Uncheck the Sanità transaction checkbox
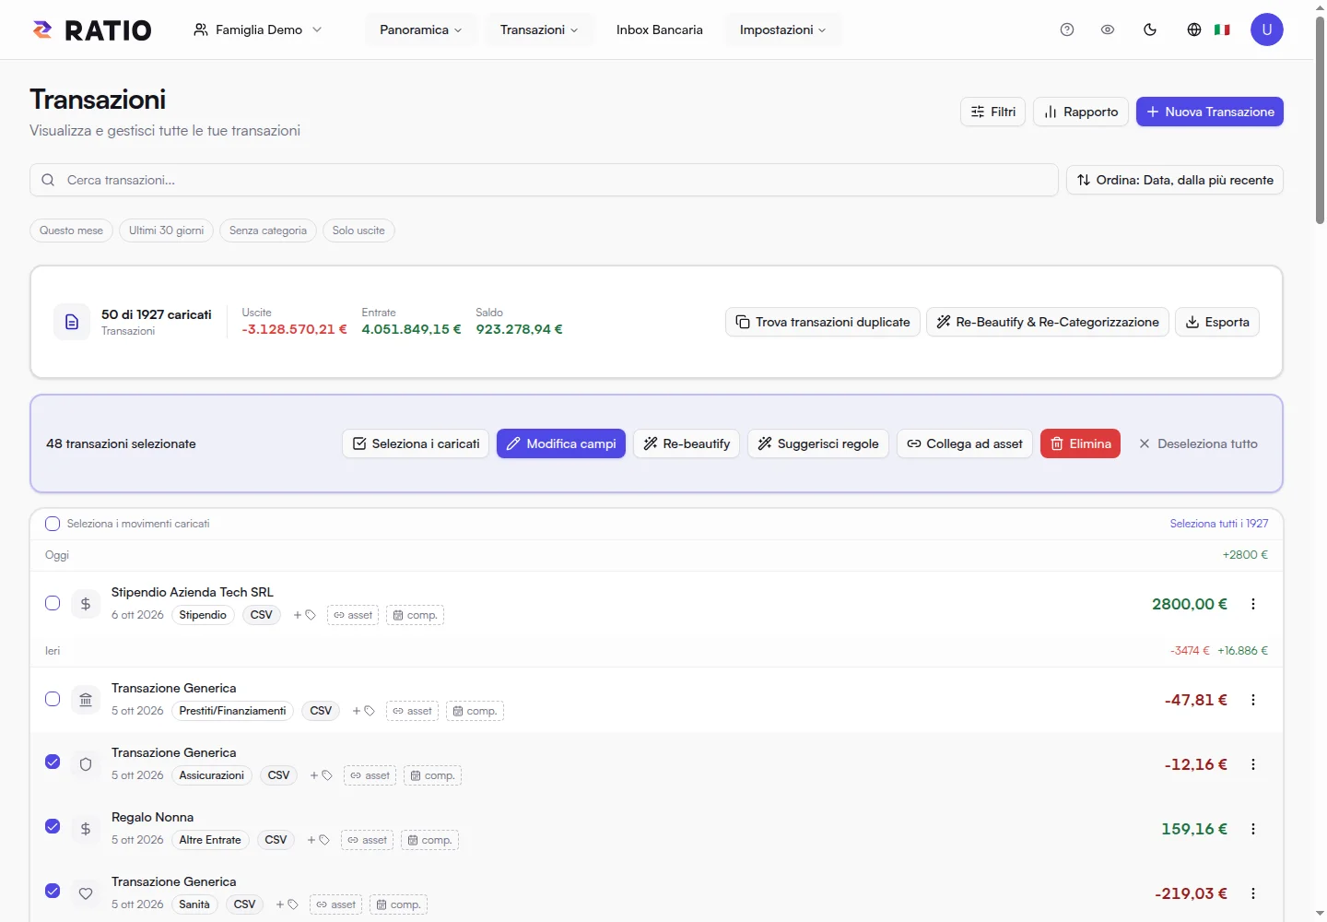The image size is (1327, 922). pyautogui.click(x=53, y=891)
